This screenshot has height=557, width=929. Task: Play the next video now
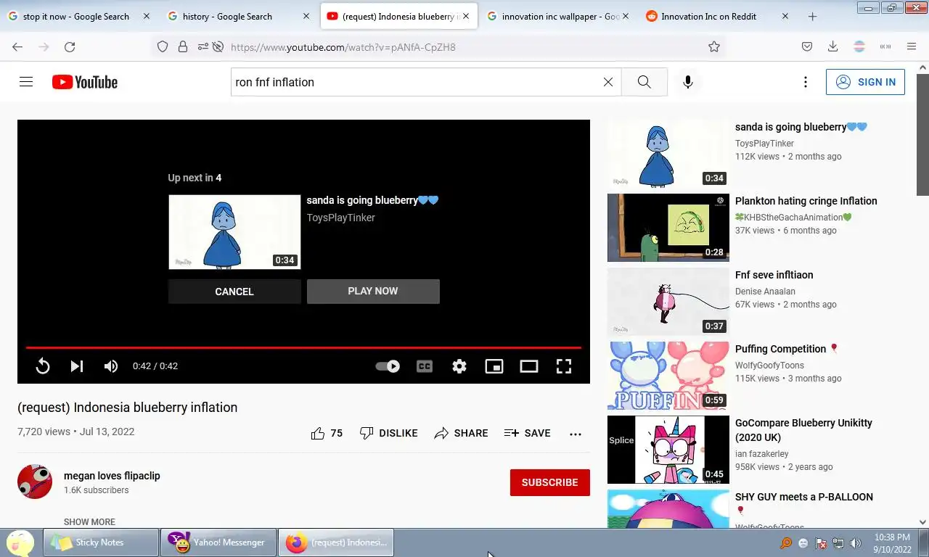tap(373, 291)
